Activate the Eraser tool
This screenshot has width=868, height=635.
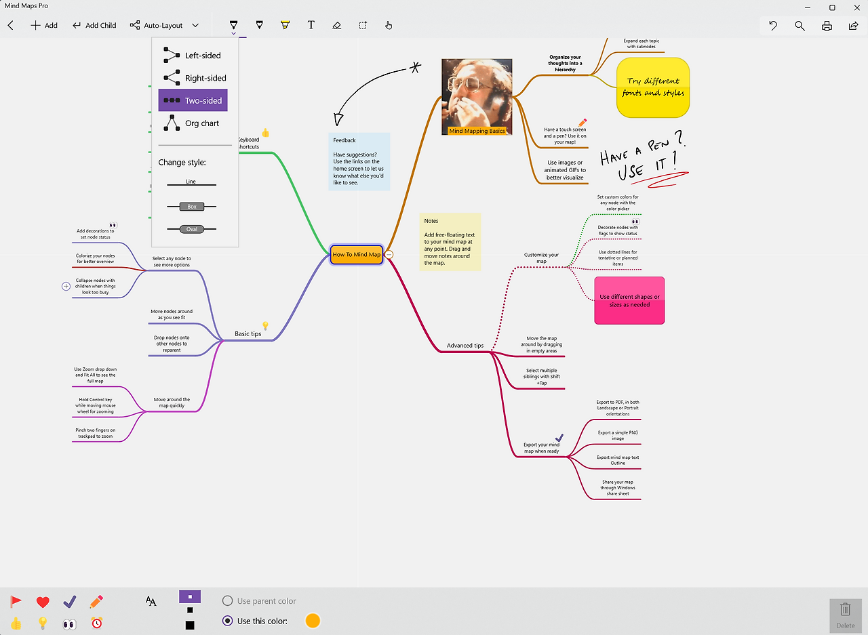337,24
